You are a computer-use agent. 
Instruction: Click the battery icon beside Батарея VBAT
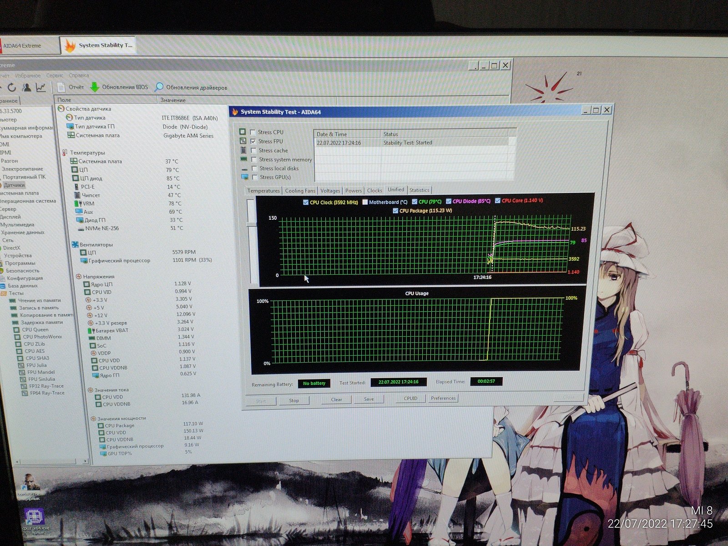click(92, 330)
